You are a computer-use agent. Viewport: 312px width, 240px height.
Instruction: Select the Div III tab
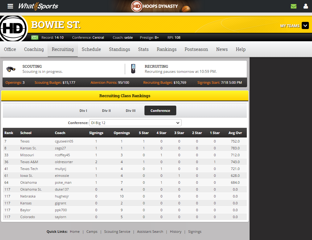coord(131,111)
